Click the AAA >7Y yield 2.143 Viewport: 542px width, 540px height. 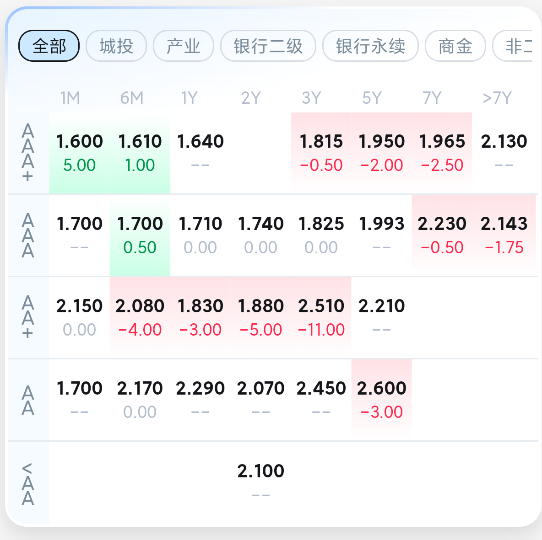click(x=504, y=235)
